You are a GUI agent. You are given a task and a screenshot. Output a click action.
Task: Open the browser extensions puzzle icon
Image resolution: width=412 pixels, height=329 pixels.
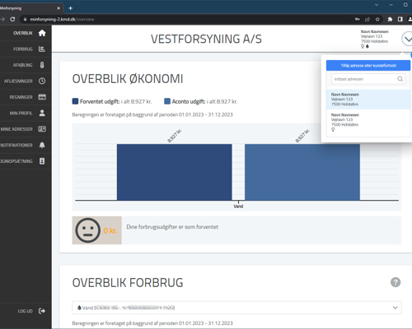390,19
